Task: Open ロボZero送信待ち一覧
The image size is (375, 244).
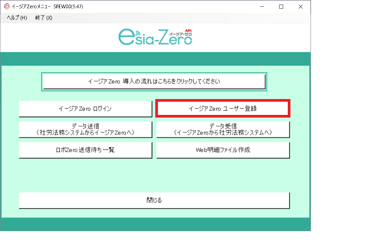Action: [x=85, y=150]
